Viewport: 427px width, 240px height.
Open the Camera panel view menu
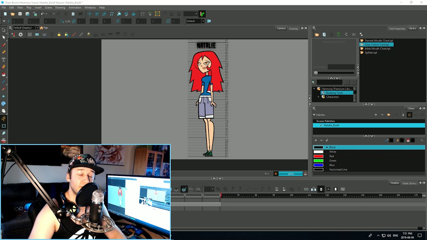[x=10, y=28]
